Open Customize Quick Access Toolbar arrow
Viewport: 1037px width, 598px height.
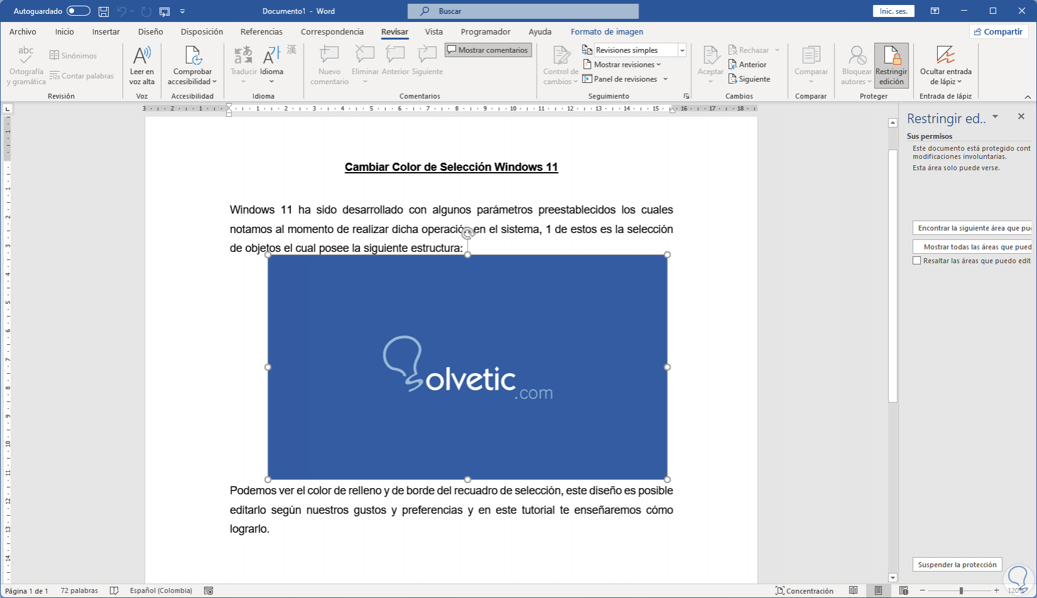click(x=182, y=11)
